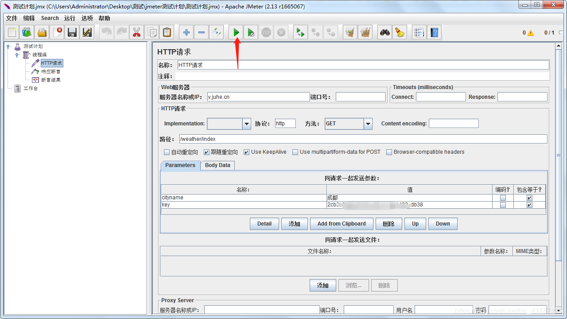Open Search with binoculars icon
This screenshot has width=567, height=319.
pyautogui.click(x=385, y=32)
